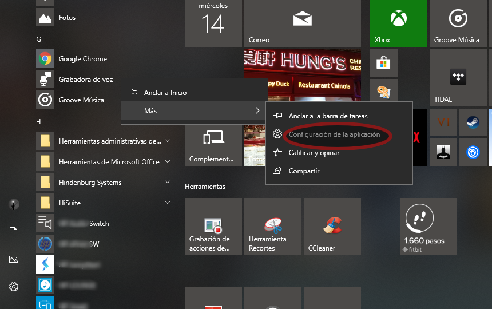This screenshot has width=492, height=309.
Task: Open the Microsoft Store tile
Action: click(x=383, y=63)
